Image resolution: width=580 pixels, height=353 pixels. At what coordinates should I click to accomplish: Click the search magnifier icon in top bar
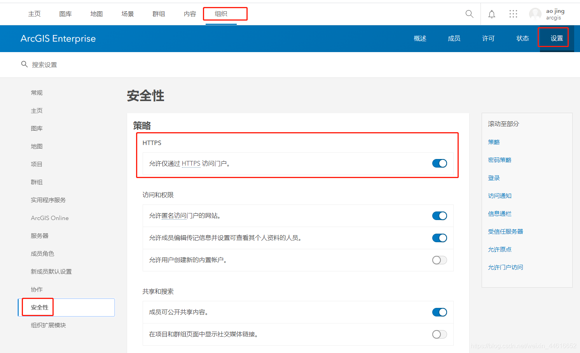click(469, 14)
